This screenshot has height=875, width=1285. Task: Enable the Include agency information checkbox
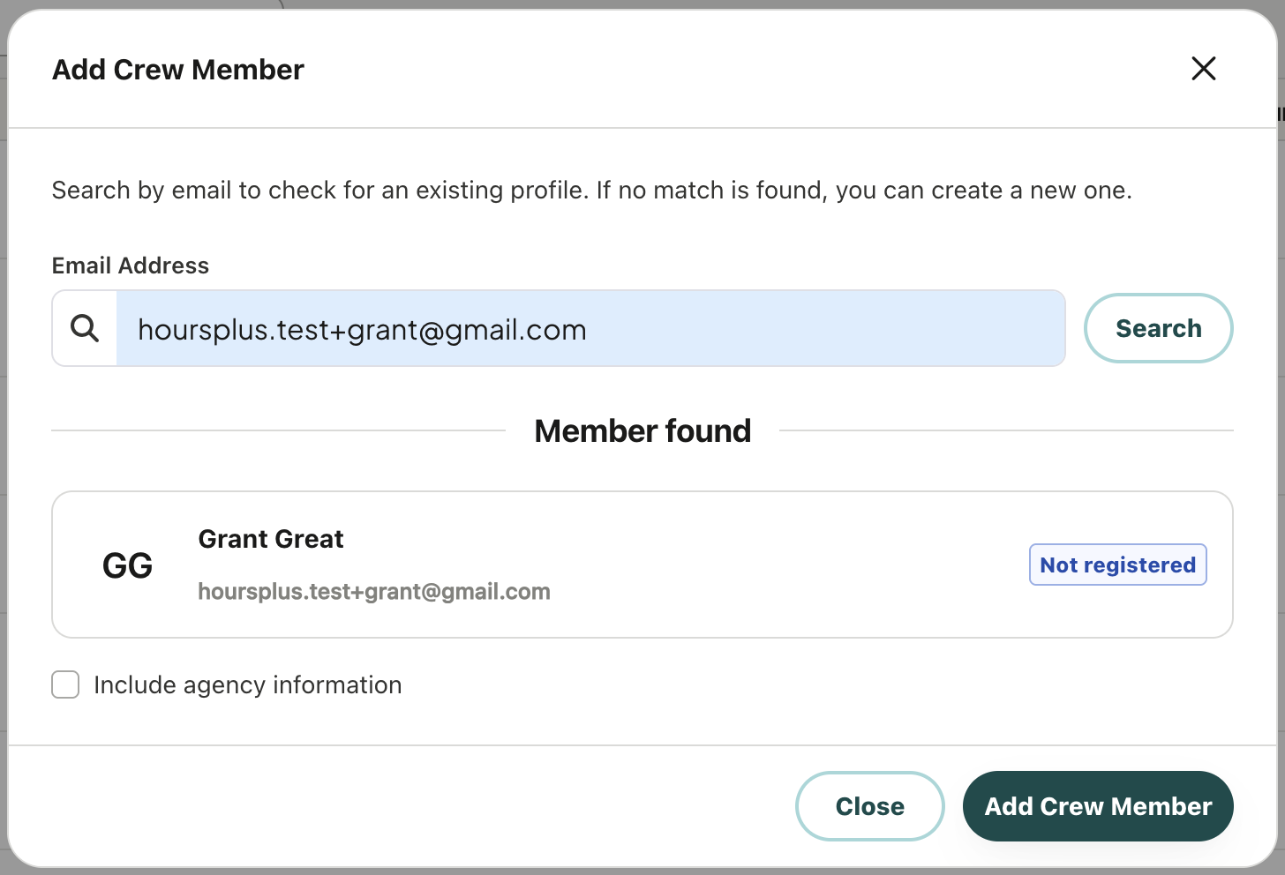pos(65,684)
